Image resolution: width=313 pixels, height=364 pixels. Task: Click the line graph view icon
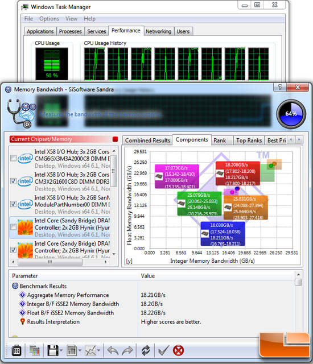90,350
